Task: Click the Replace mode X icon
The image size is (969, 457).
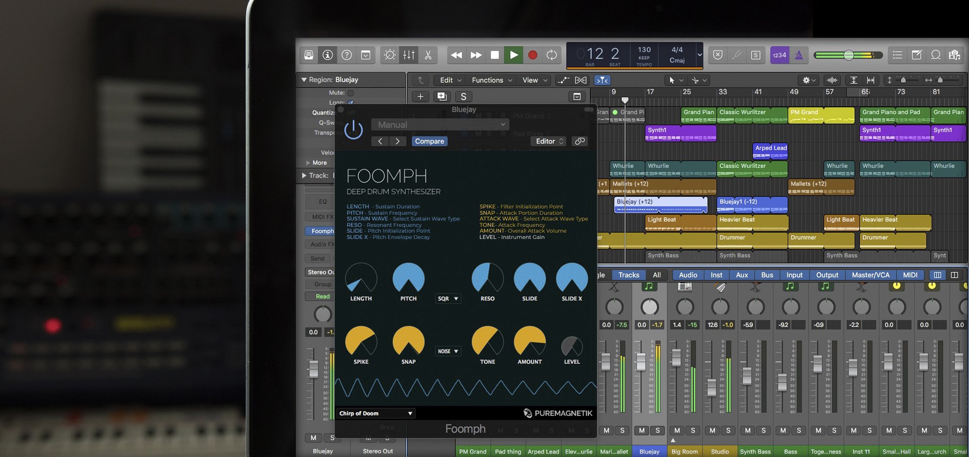Action: coord(718,55)
